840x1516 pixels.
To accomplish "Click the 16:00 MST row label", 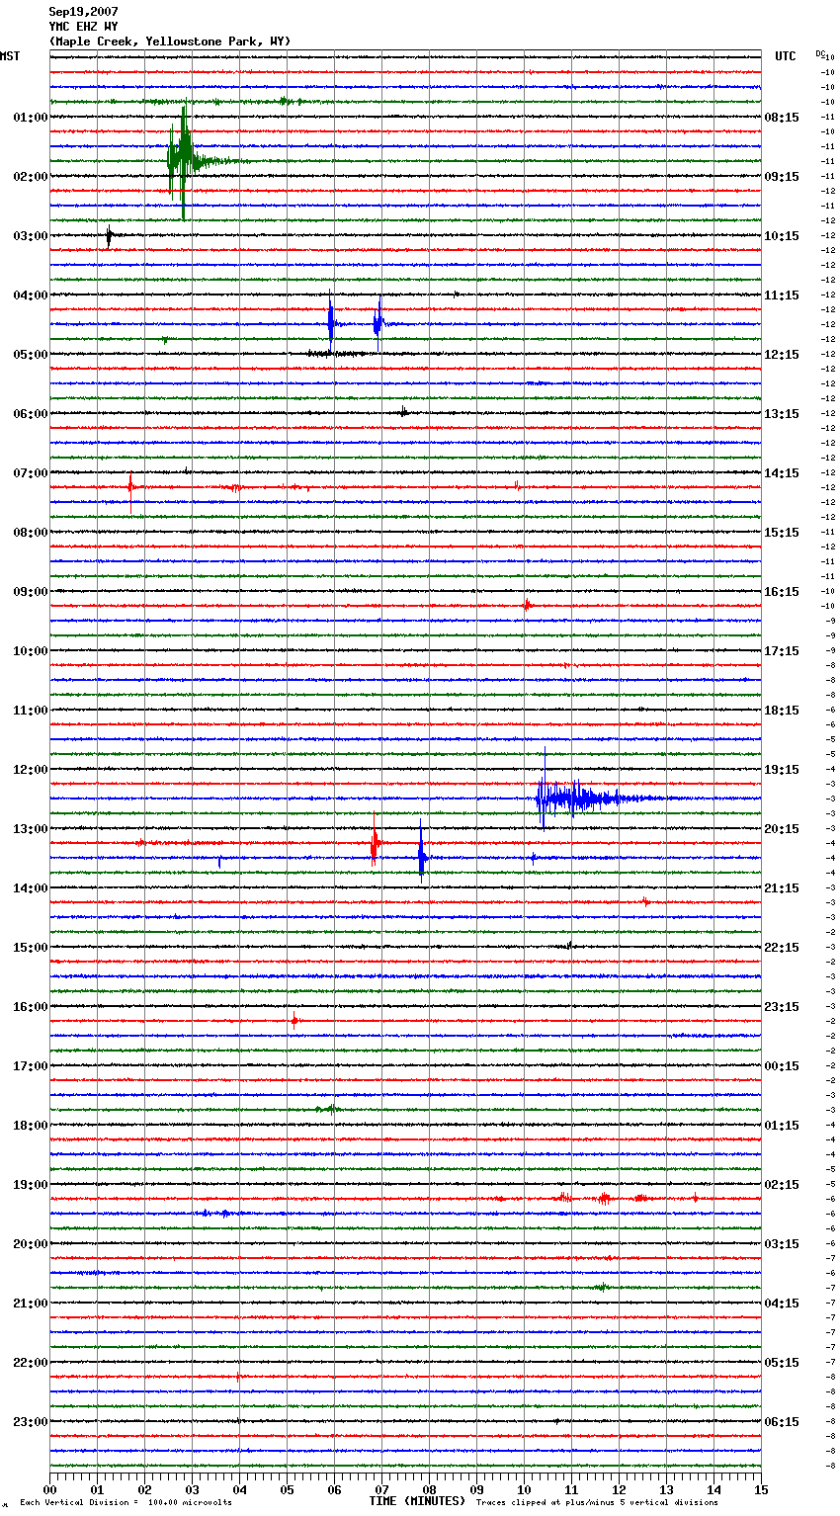I will (x=31, y=1007).
